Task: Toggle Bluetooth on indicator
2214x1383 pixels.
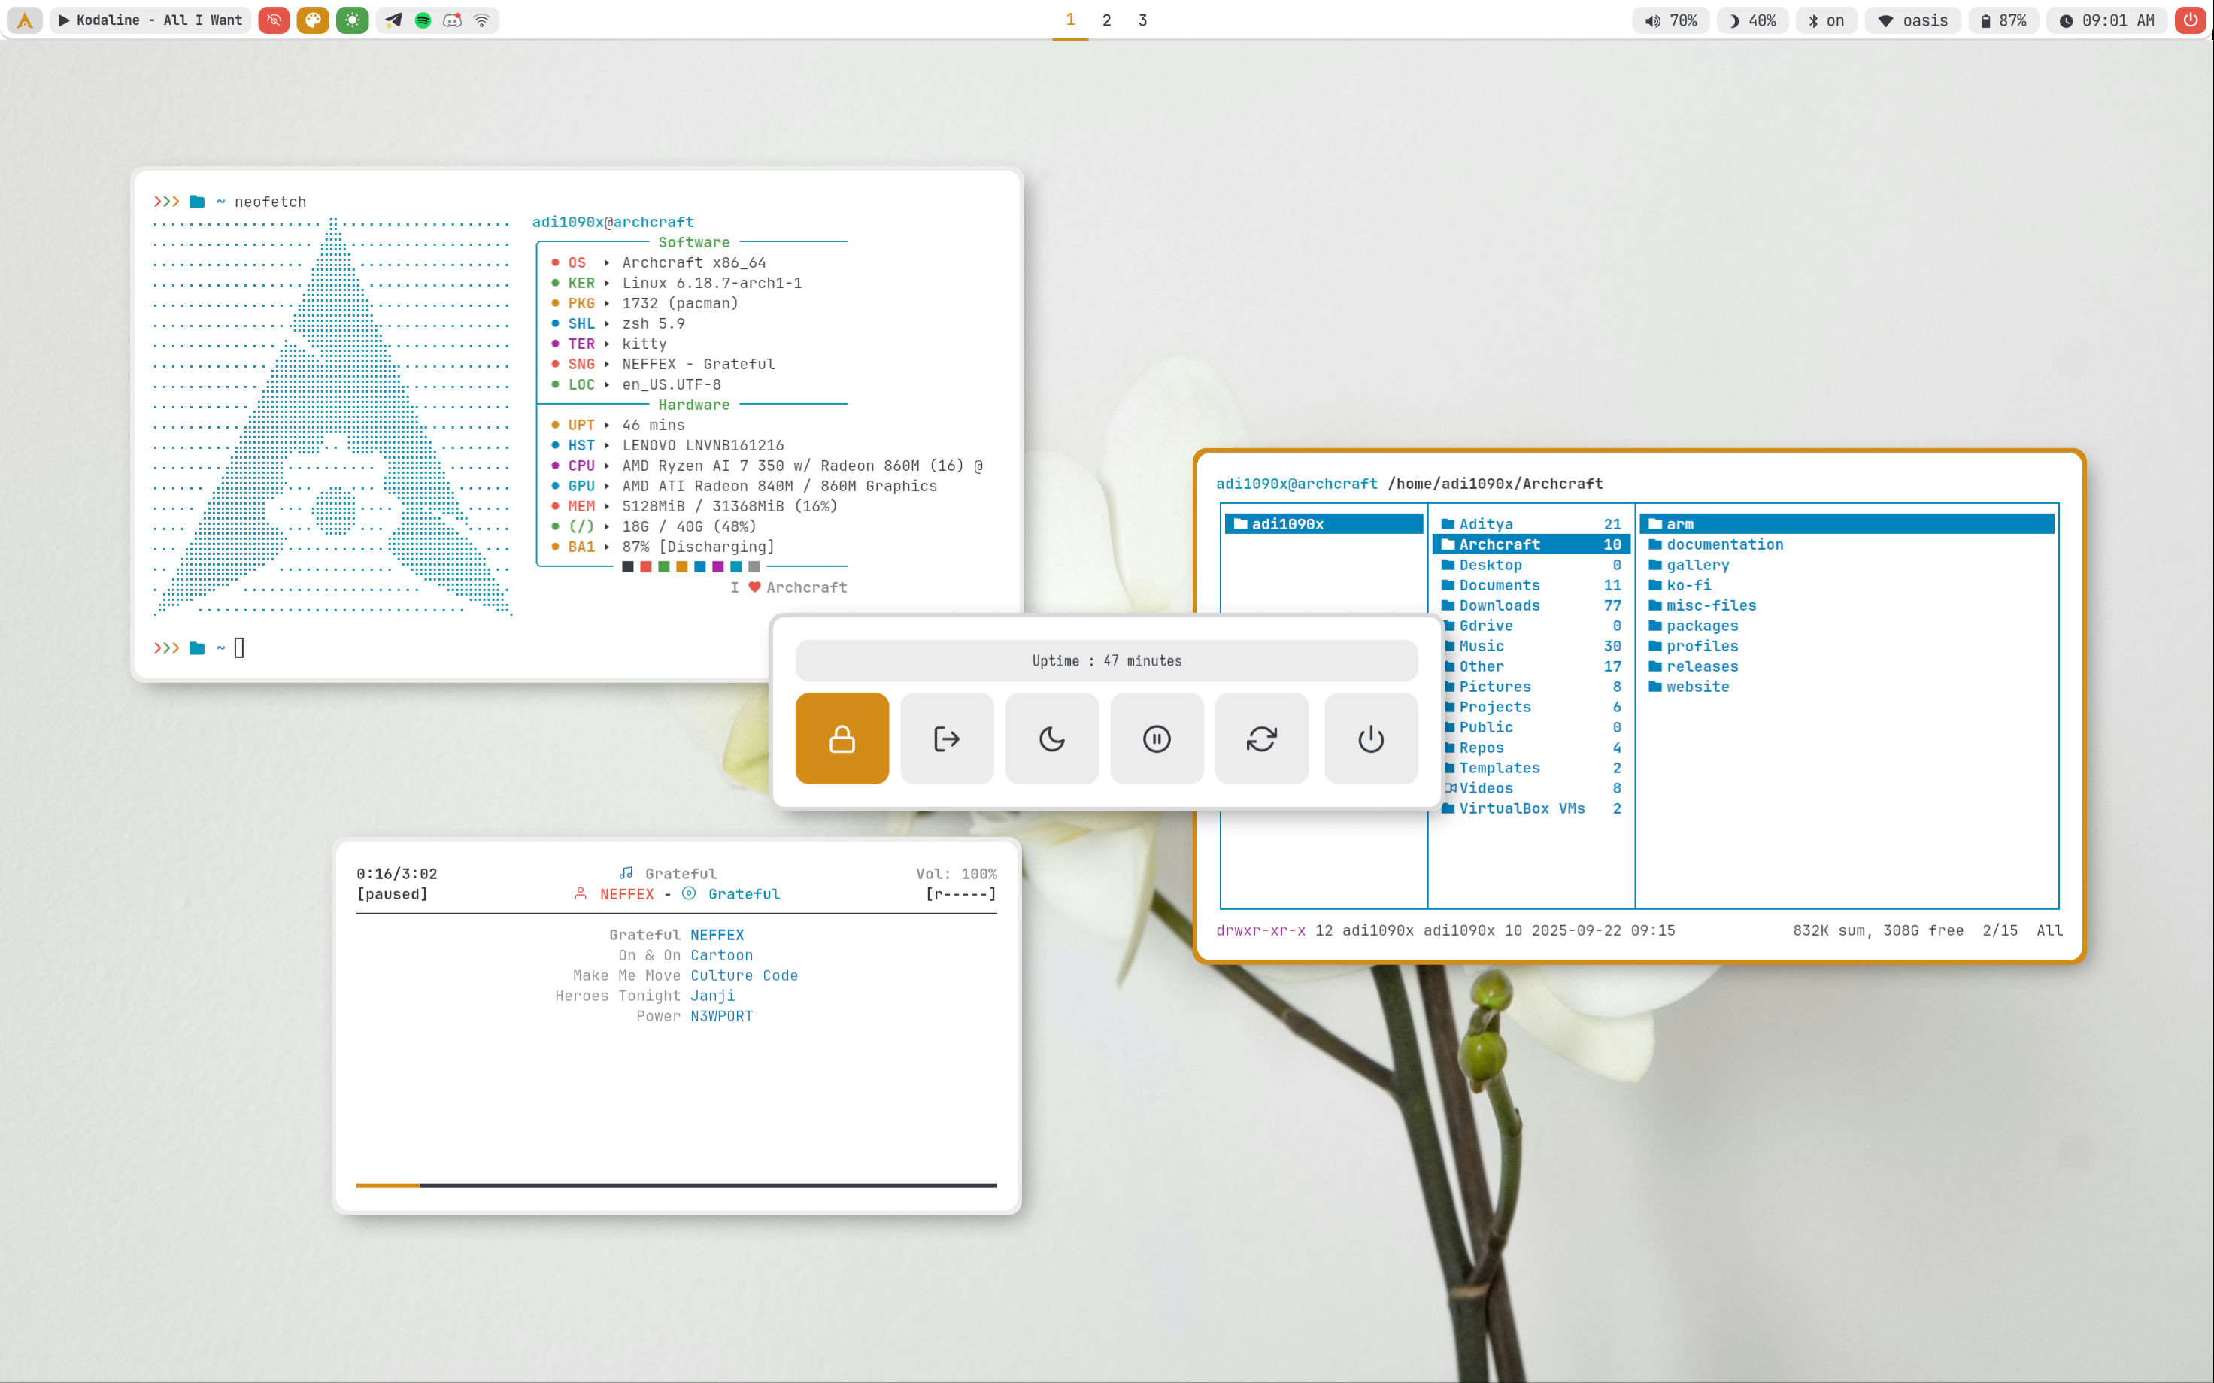Action: (x=1826, y=20)
